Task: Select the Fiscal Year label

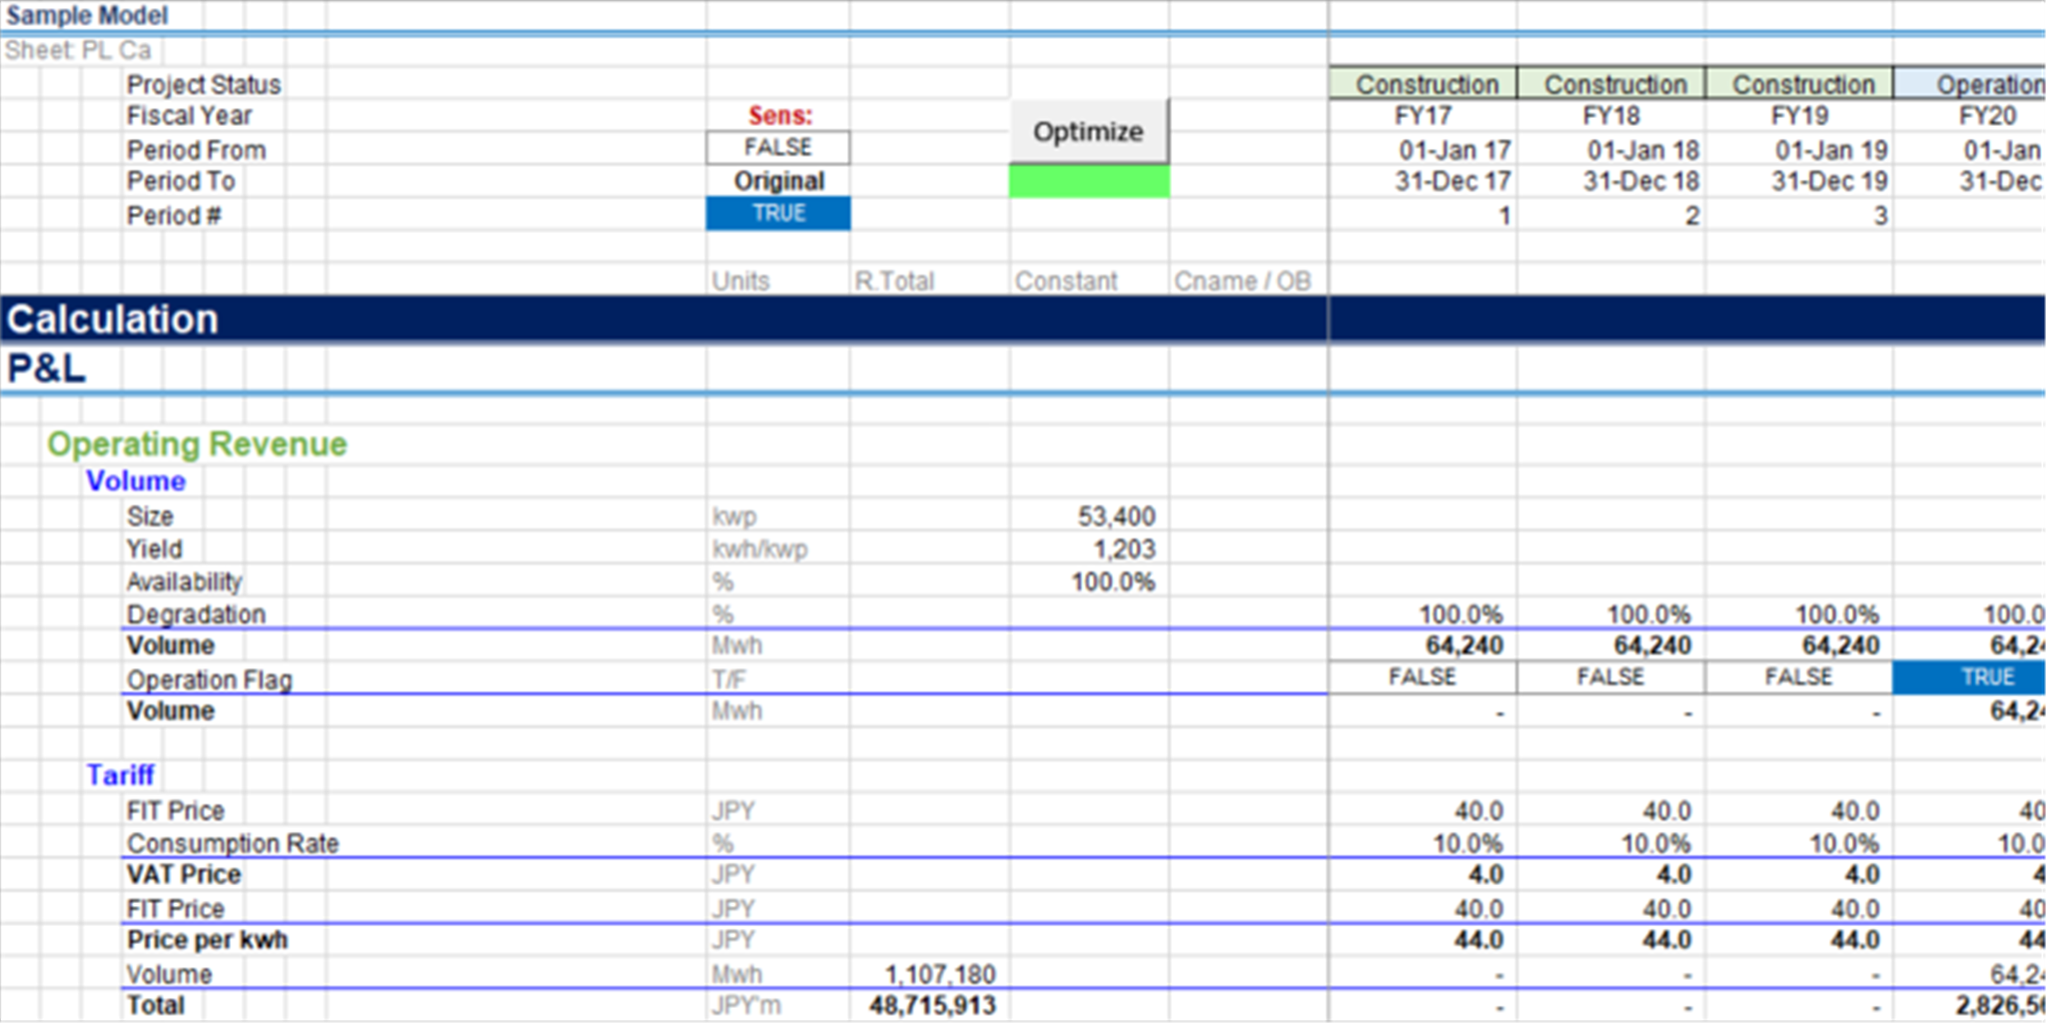Action: [x=189, y=116]
